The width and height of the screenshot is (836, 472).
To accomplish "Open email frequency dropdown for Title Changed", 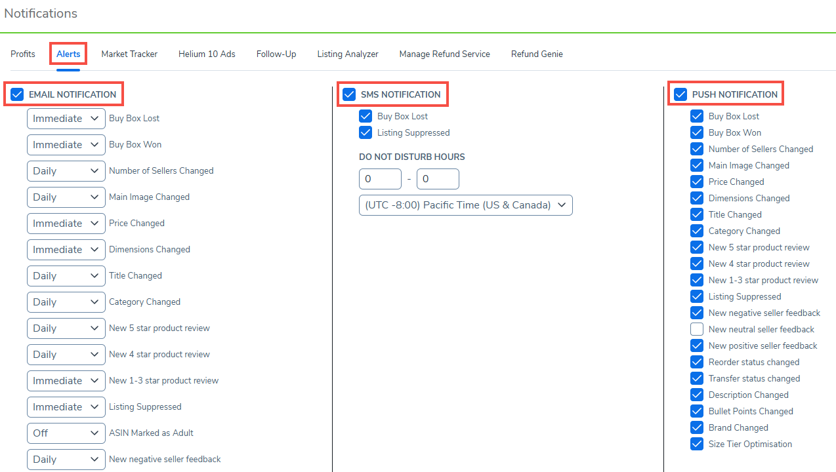I will (x=66, y=276).
